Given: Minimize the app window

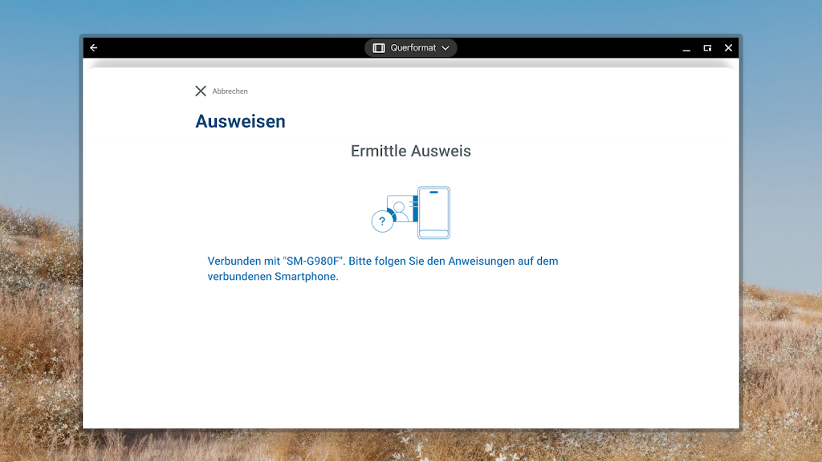Looking at the screenshot, I should pyautogui.click(x=686, y=48).
